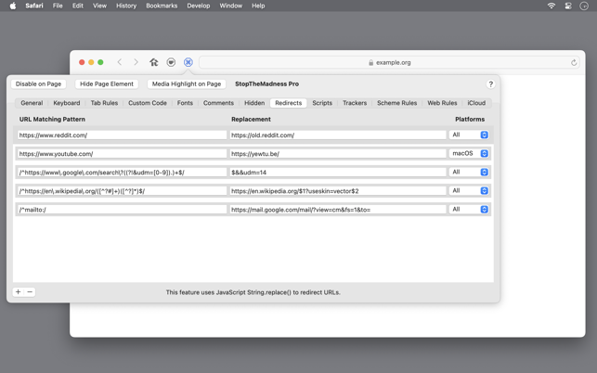Switch to the Scripts tab
The height and width of the screenshot is (373, 597).
coord(322,103)
